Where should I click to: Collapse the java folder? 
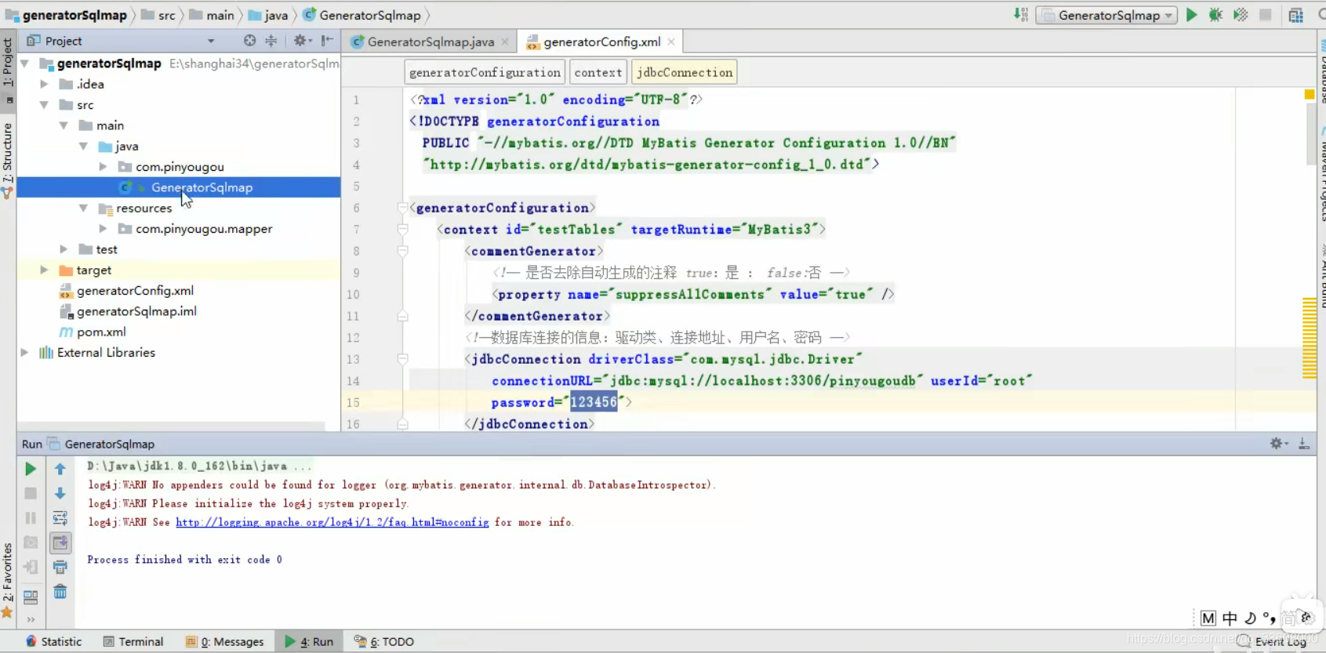coord(84,146)
